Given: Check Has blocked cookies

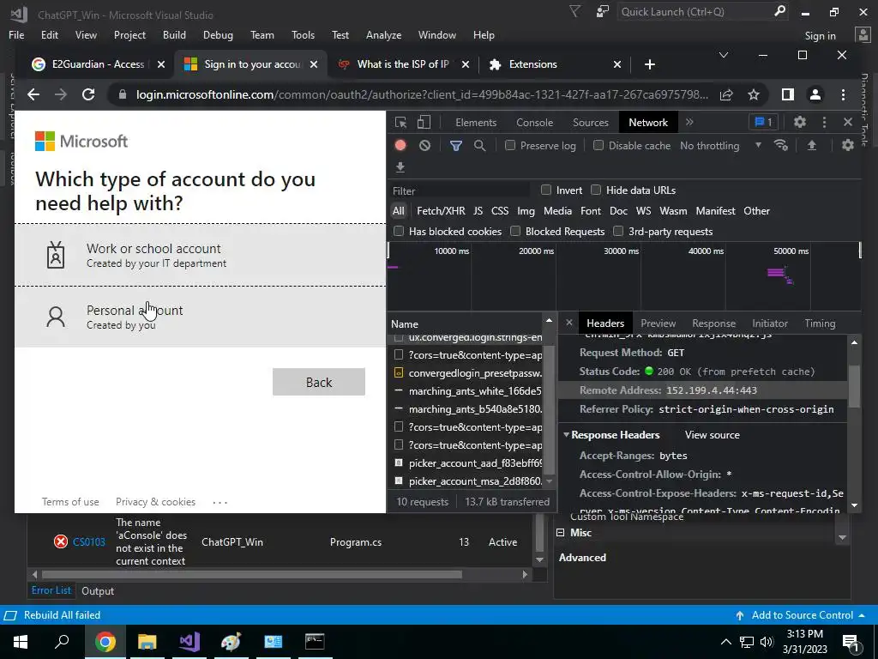Looking at the screenshot, I should [x=399, y=231].
